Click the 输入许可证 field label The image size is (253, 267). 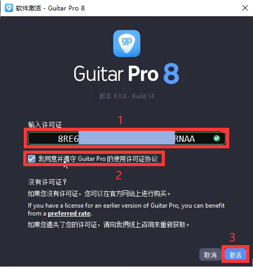(x=45, y=125)
